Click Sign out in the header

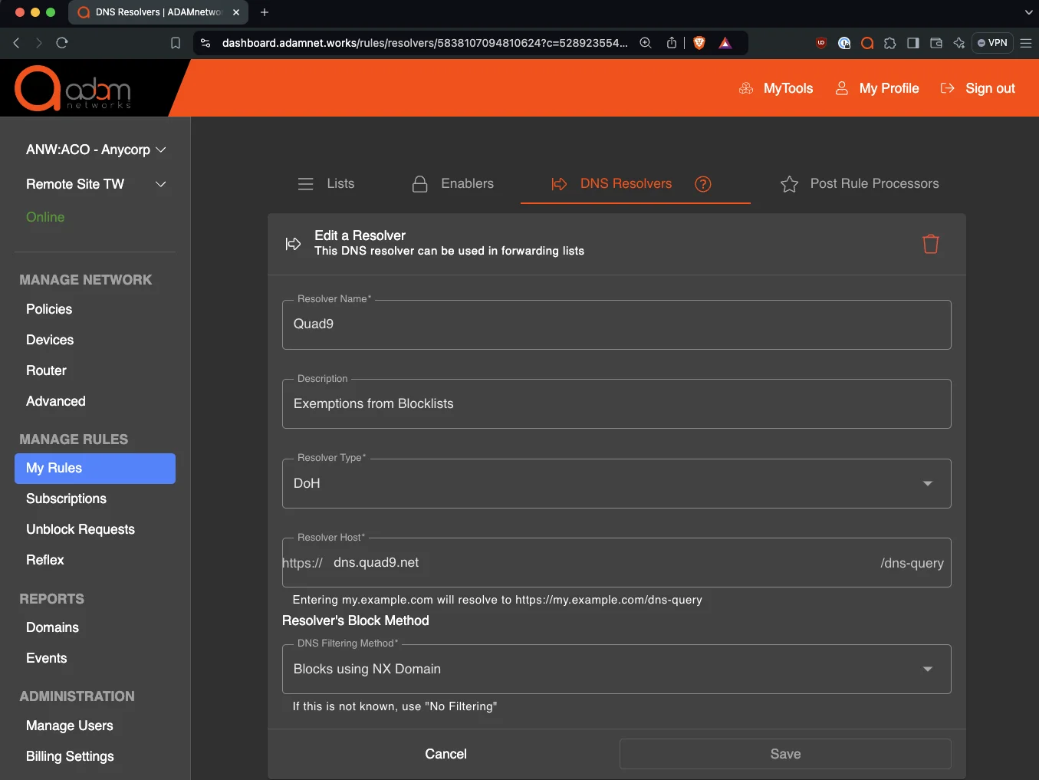click(978, 88)
